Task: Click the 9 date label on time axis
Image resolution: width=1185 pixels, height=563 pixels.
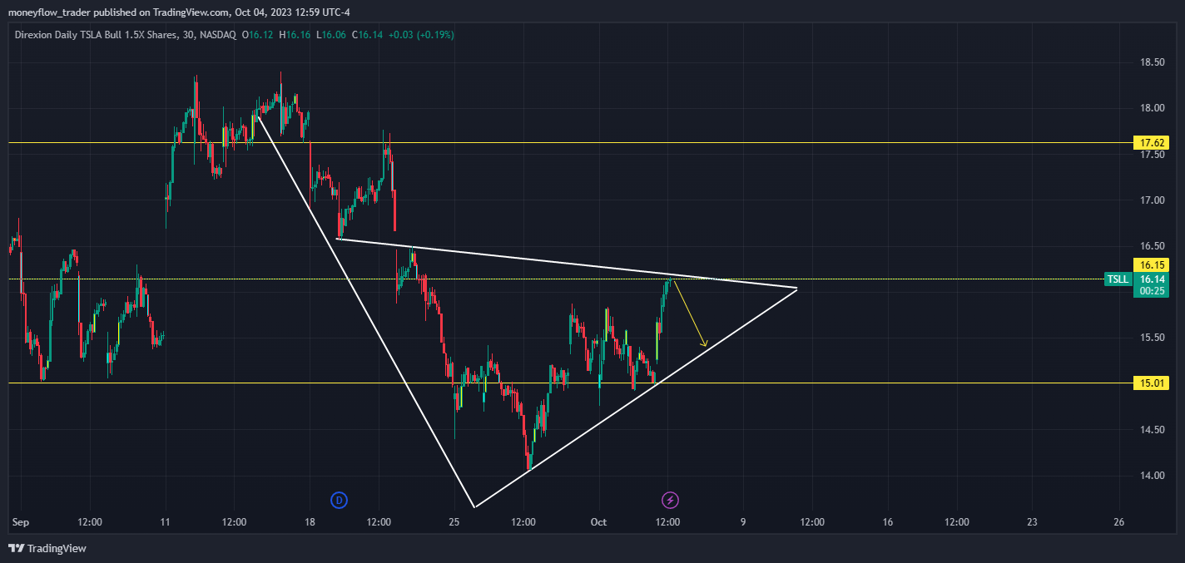Action: pos(743,522)
